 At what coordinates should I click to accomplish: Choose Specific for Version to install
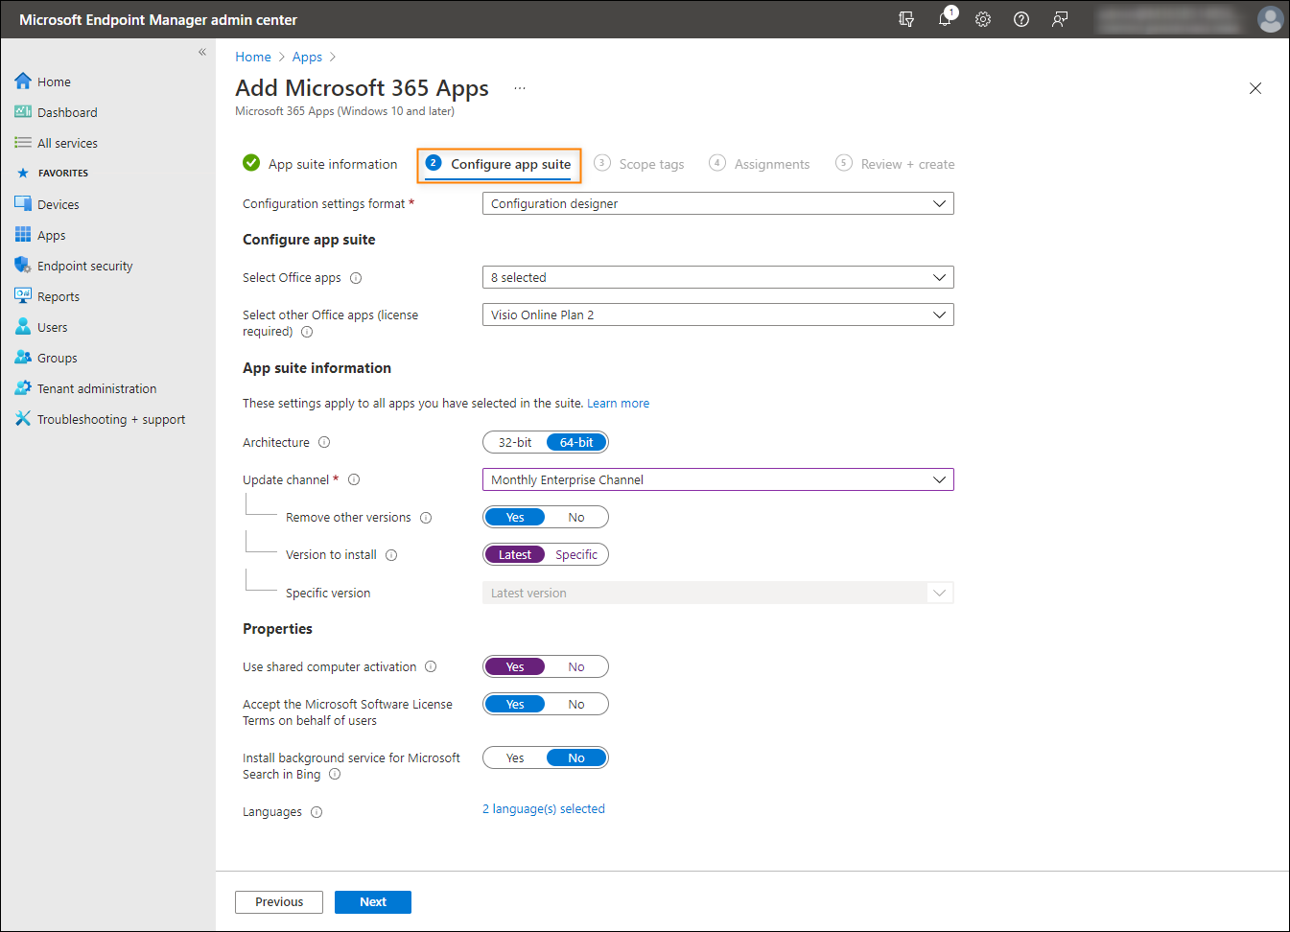click(x=576, y=554)
